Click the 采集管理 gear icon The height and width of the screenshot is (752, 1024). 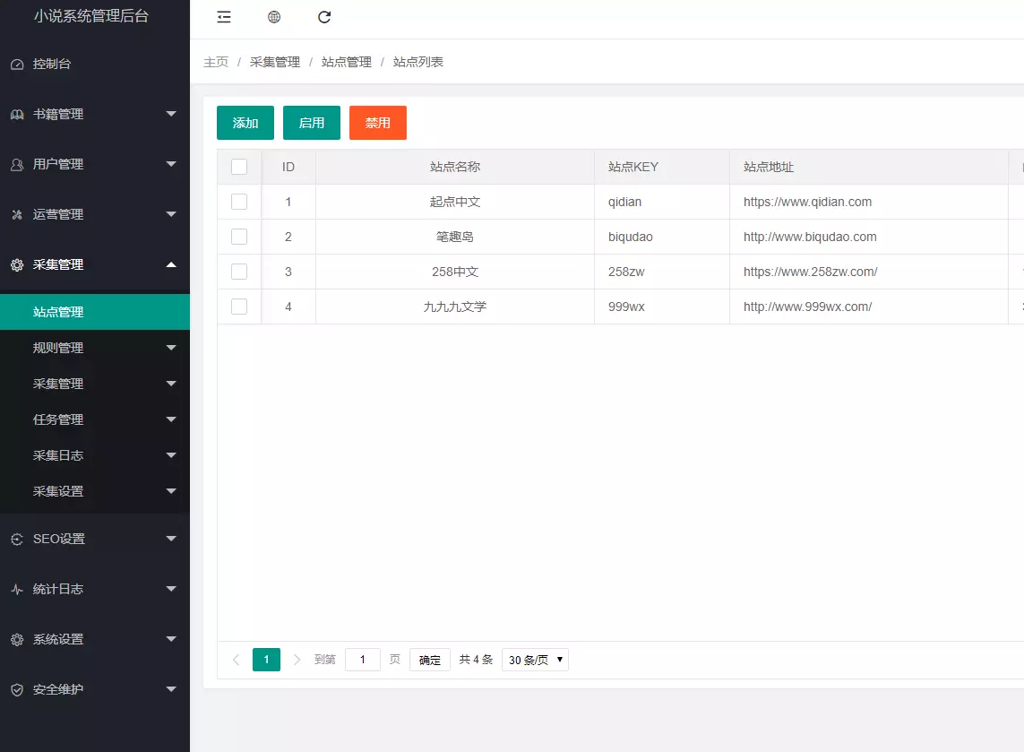(x=17, y=264)
